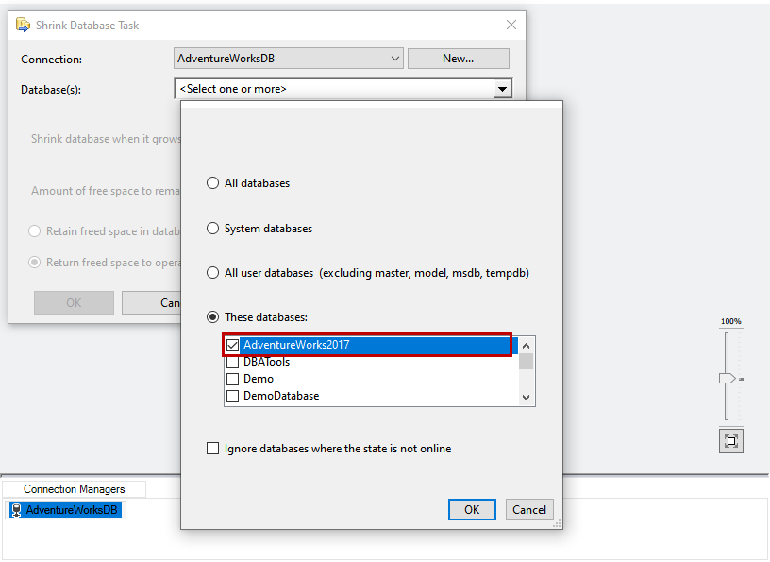Image resolution: width=770 pixels, height=562 pixels.
Task: Click the New... connection button
Action: pos(459,59)
